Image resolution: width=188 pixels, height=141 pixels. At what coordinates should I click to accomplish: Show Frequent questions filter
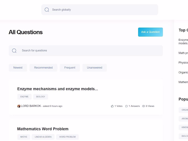click(70, 68)
